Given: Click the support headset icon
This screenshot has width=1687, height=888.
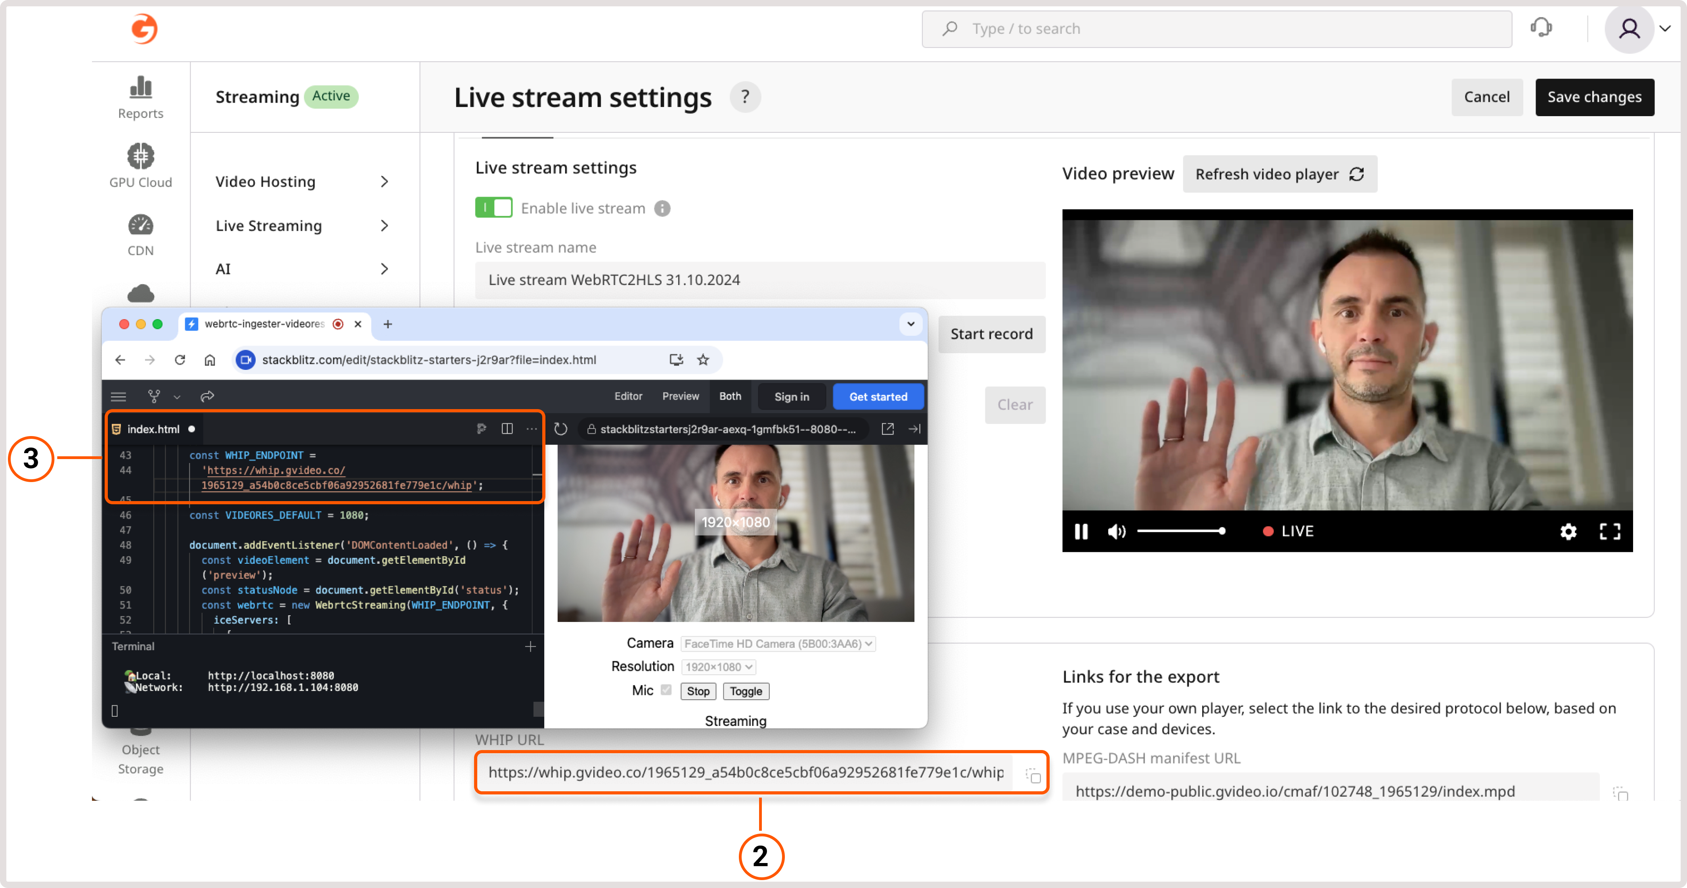Looking at the screenshot, I should click(1542, 28).
